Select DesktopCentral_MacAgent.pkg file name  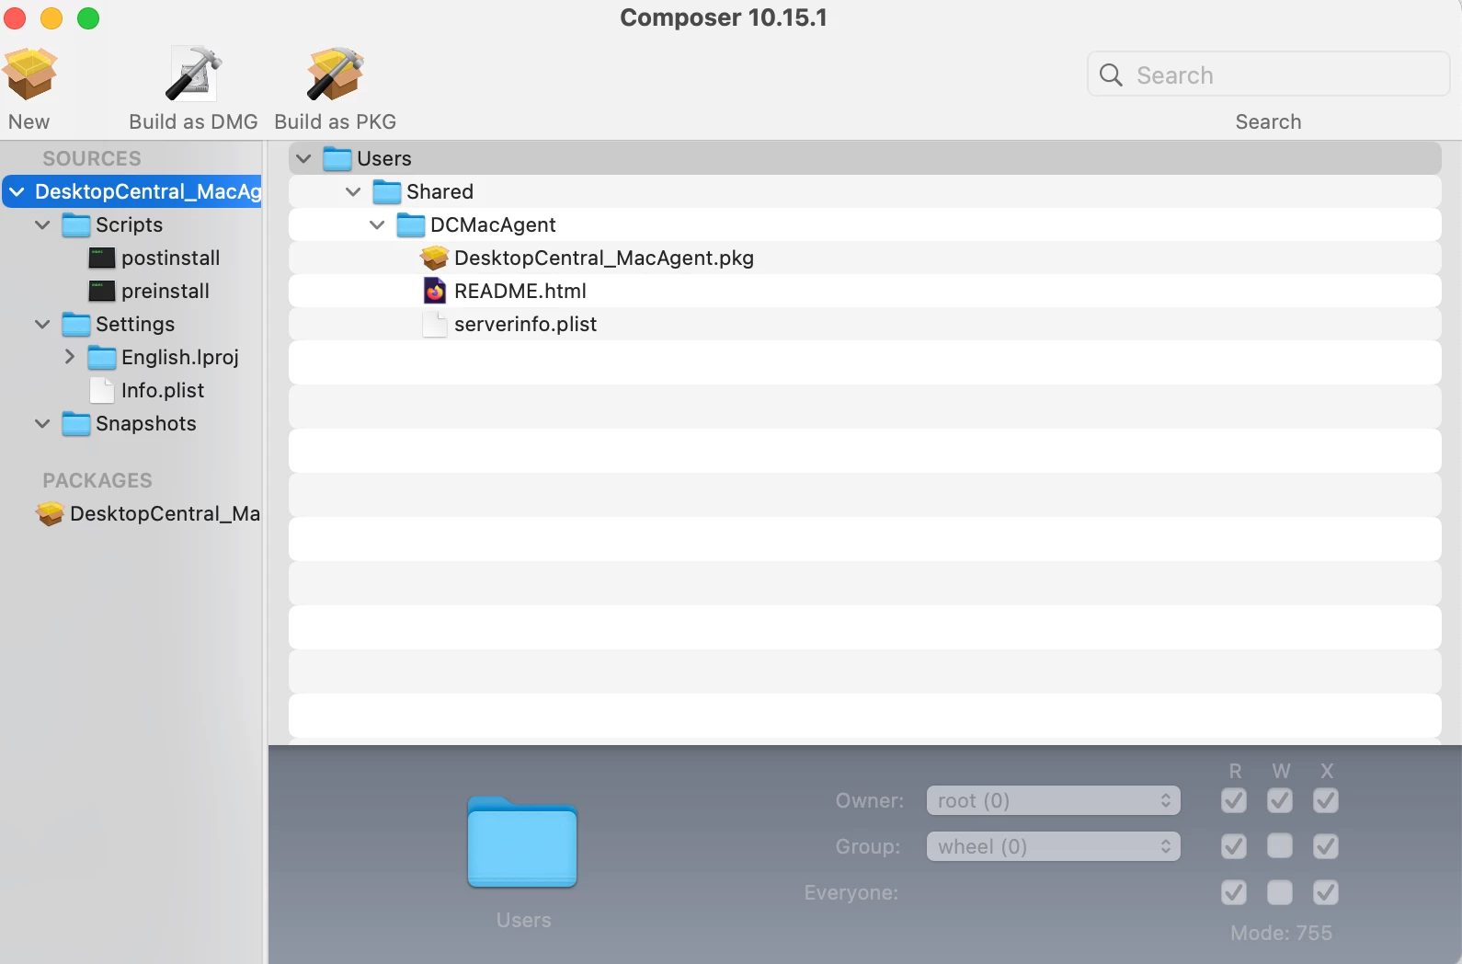604,258
